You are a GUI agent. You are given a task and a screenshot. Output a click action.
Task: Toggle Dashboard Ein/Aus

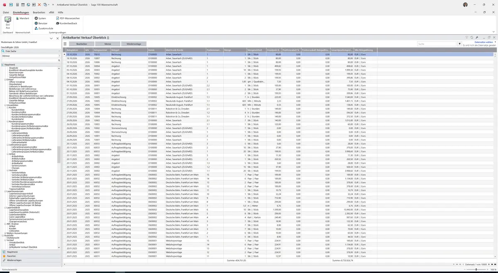pyautogui.click(x=7, y=23)
